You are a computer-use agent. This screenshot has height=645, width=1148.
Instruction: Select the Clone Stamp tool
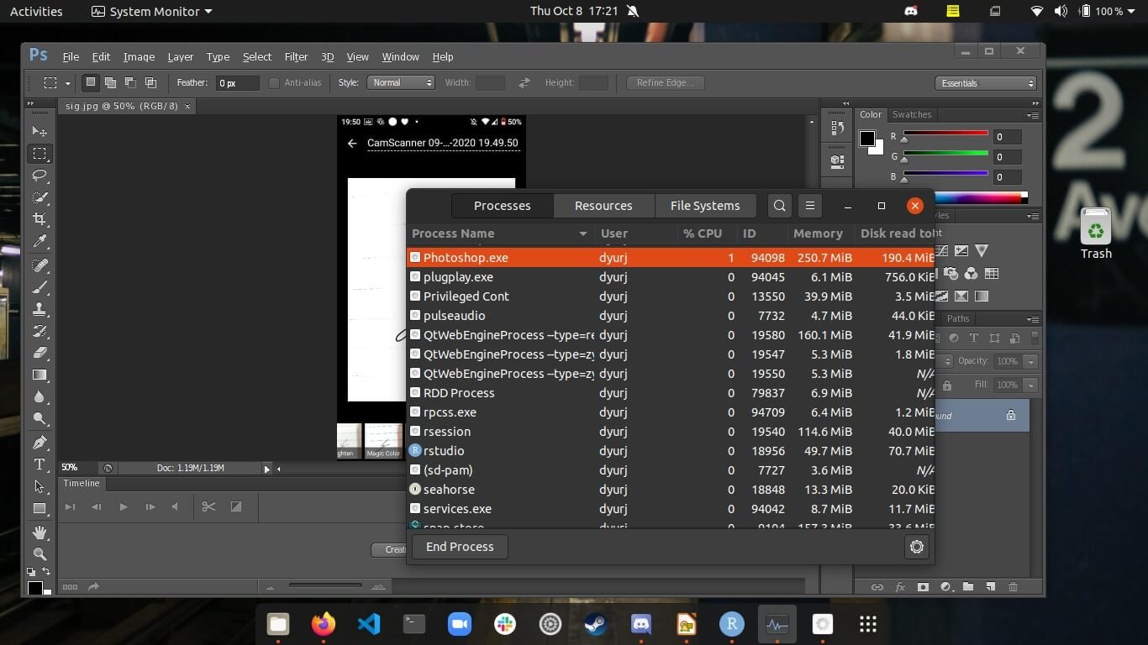(39, 309)
